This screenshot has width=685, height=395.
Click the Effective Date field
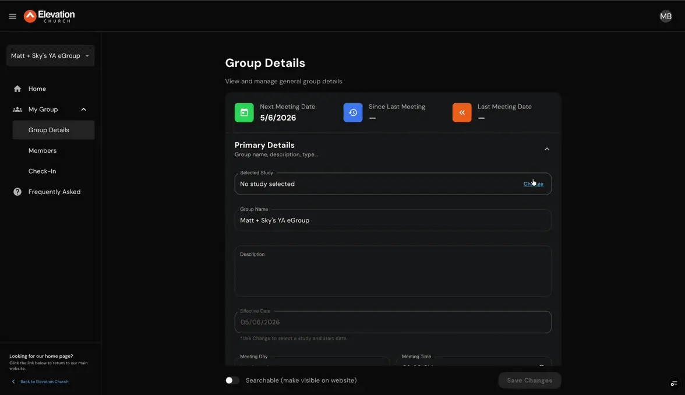(393, 322)
